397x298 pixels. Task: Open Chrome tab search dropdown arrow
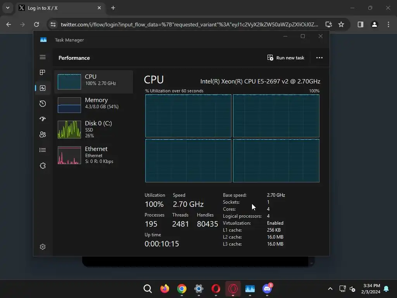pos(8,8)
